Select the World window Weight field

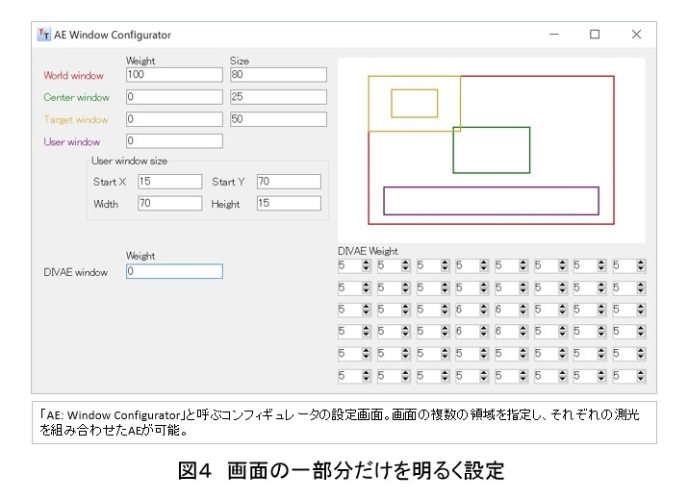[x=173, y=75]
